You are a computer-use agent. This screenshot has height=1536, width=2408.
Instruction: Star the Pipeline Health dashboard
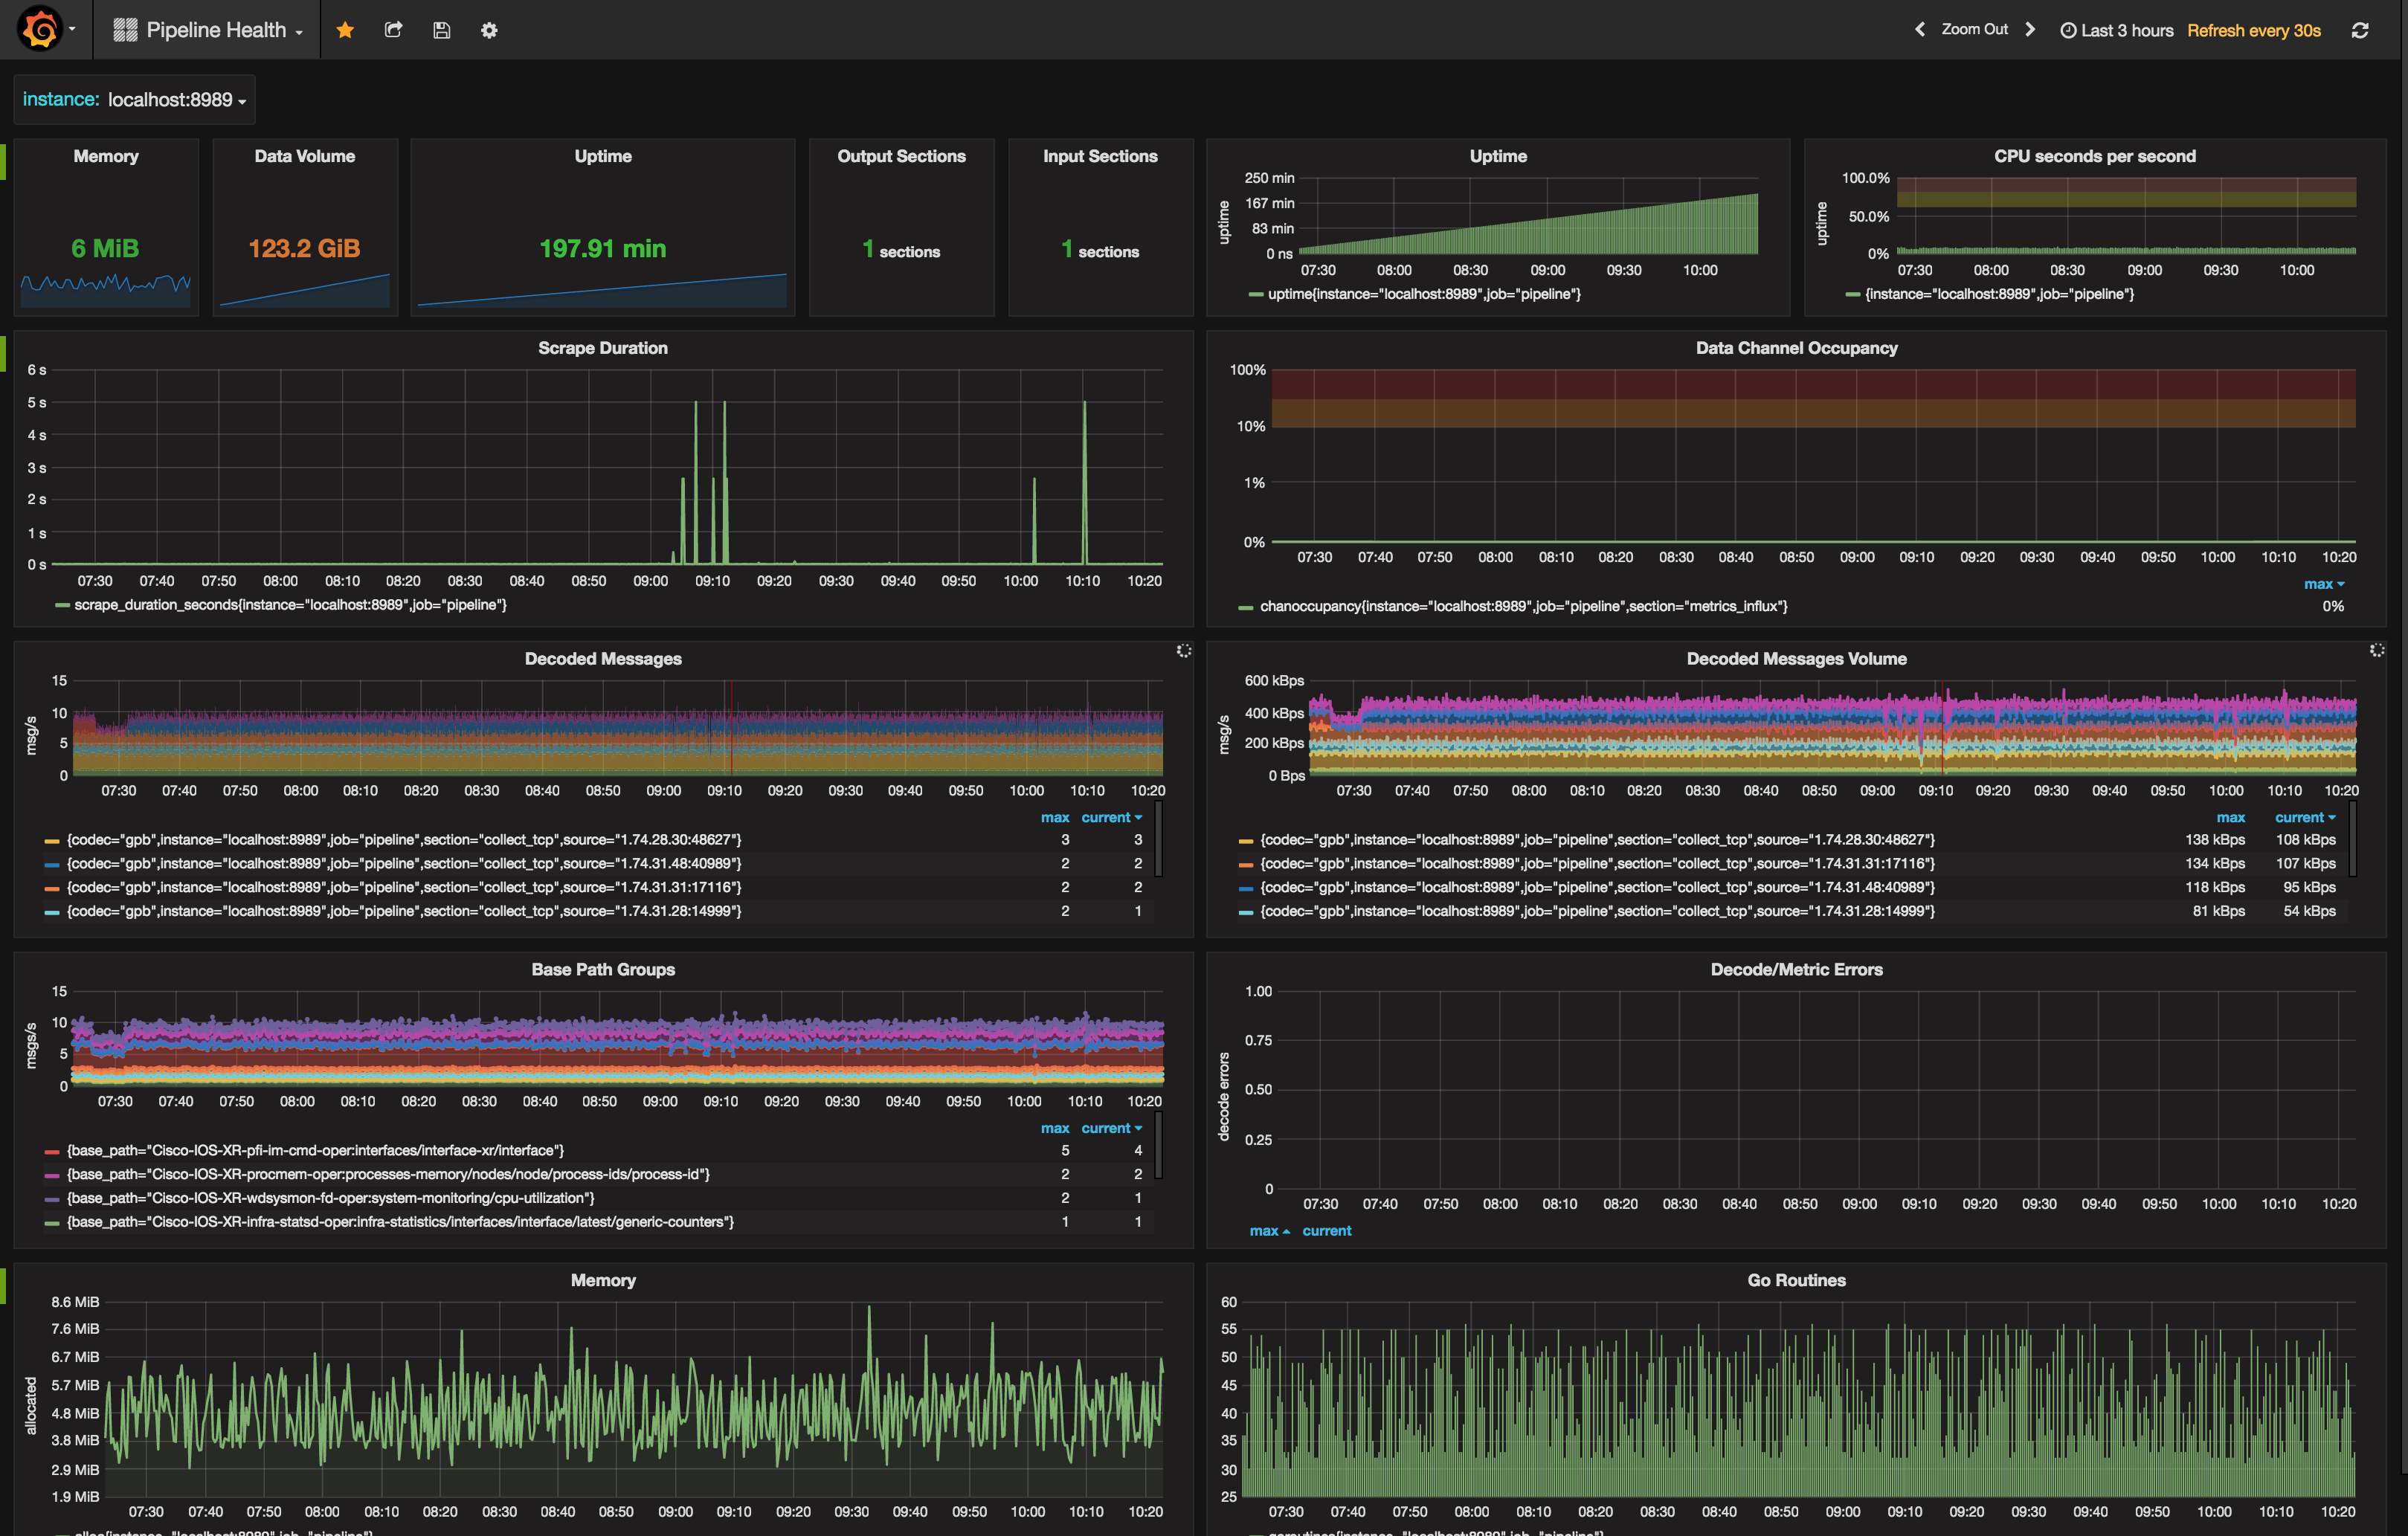tap(345, 30)
